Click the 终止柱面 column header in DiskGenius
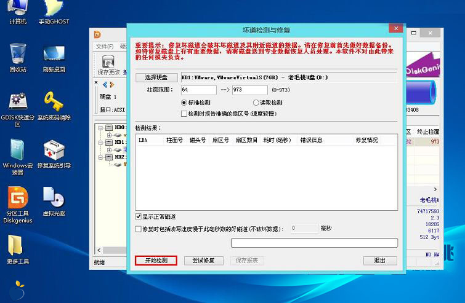Screen dimensions: 465x303 pos(427,132)
